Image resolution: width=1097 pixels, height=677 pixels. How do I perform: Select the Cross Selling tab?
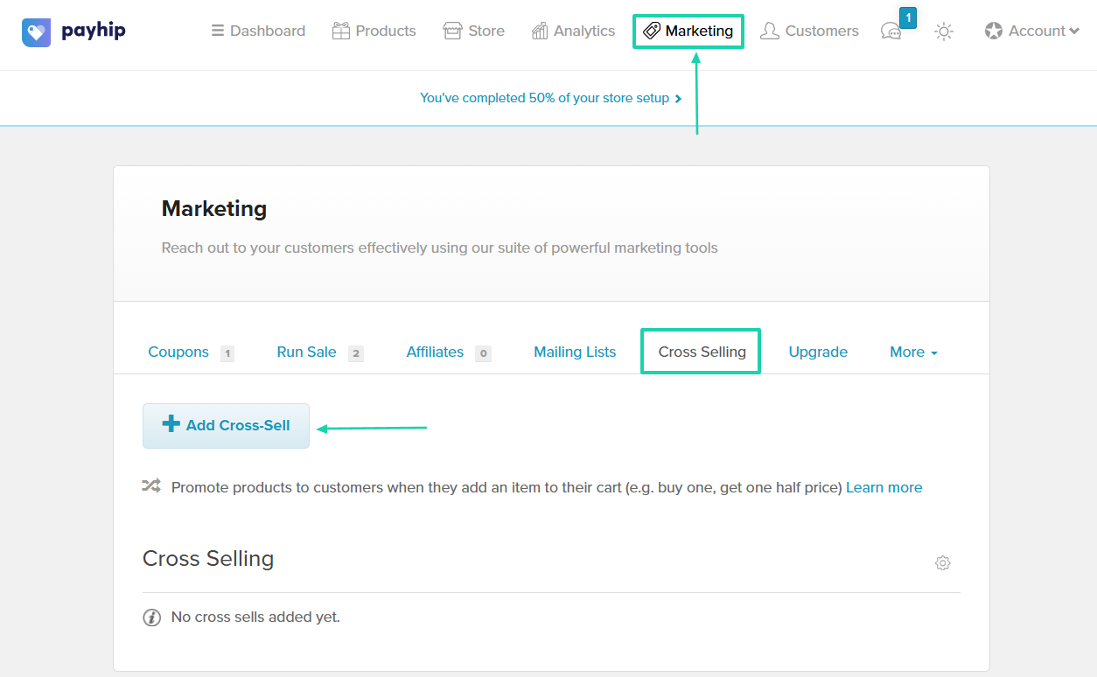click(702, 352)
